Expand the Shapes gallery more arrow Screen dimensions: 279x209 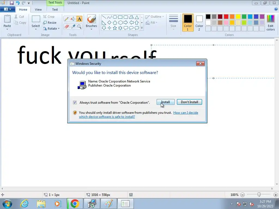[x=142, y=28]
